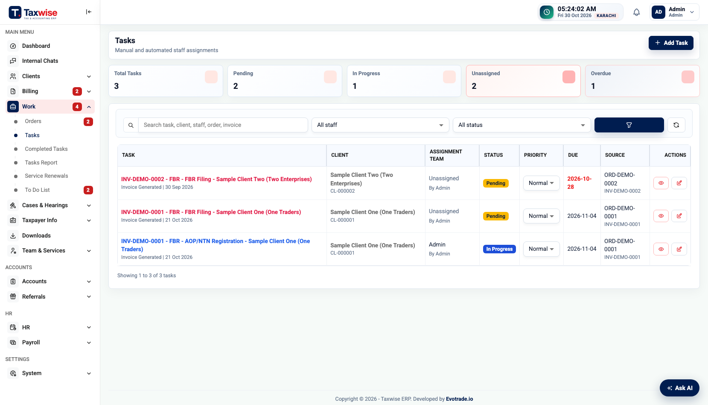Screen dimensions: 708x405
Task: Edit INV-DEMO-0001 FBR Filing task
Action: [679, 216]
